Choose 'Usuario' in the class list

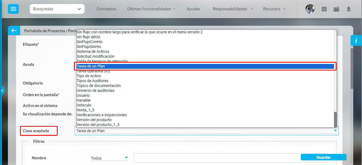click(83, 95)
